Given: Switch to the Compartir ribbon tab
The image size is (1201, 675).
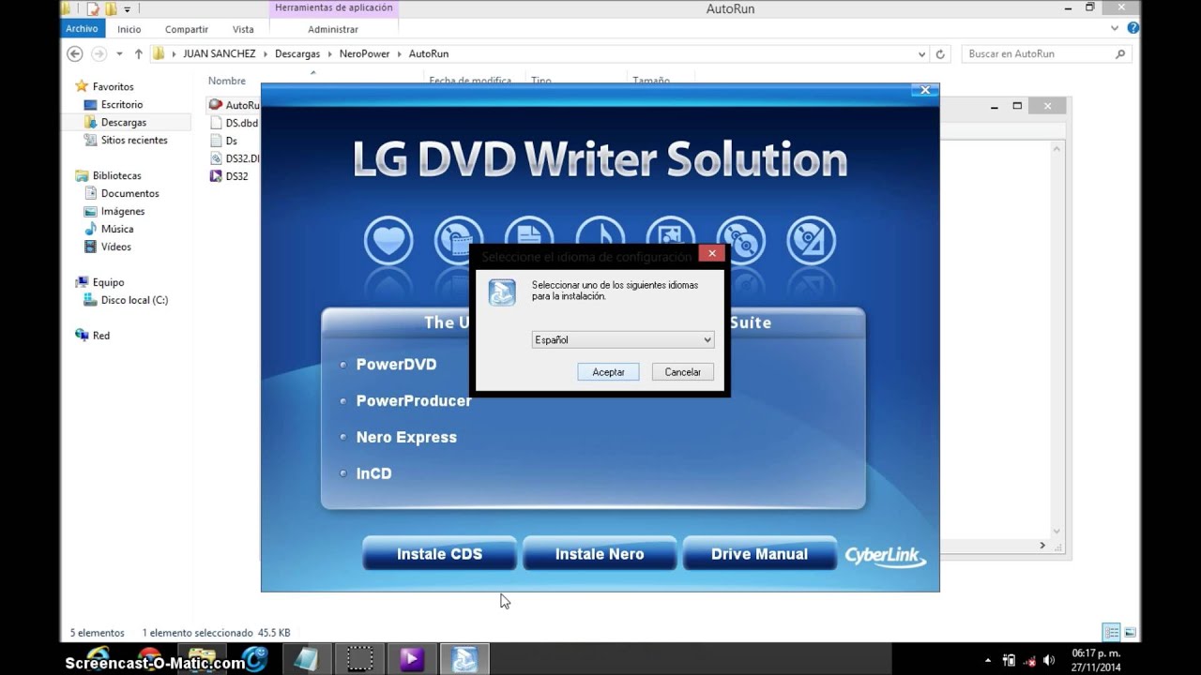Looking at the screenshot, I should point(187,29).
